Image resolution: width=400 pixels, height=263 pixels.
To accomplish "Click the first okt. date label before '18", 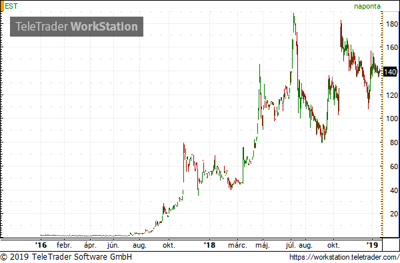I will (169, 245).
